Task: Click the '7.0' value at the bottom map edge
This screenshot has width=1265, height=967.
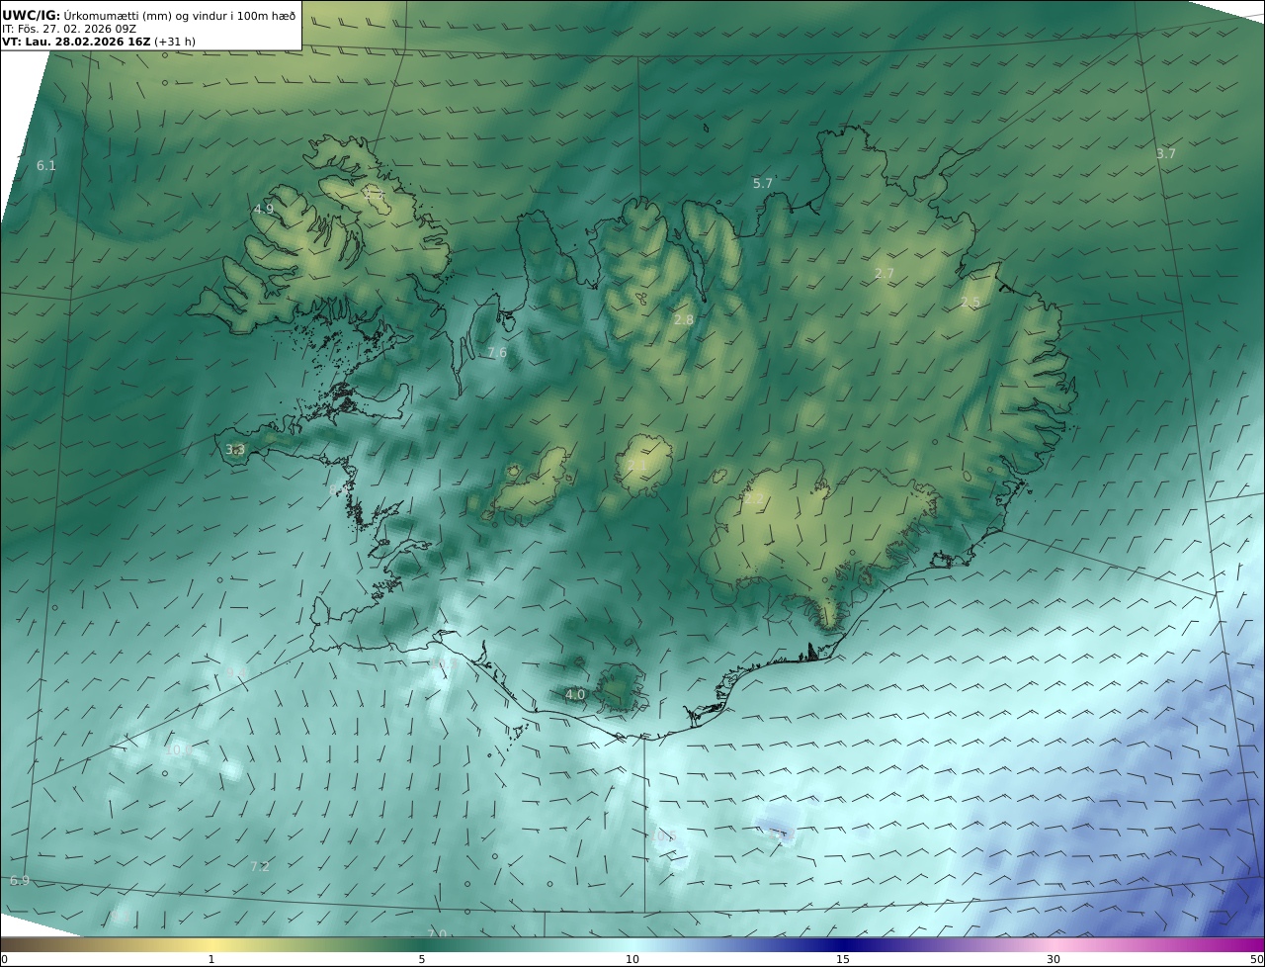Action: point(437,933)
